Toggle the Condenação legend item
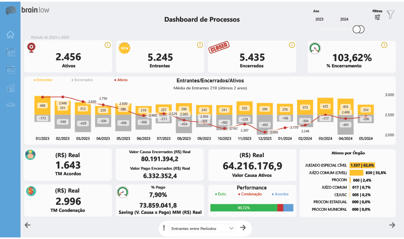 point(250,194)
